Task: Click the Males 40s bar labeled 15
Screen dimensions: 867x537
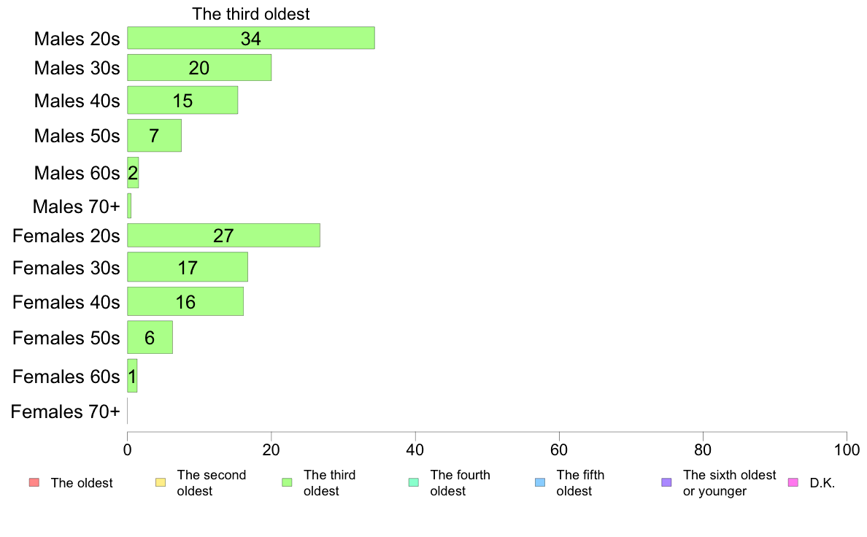Action: (x=182, y=100)
